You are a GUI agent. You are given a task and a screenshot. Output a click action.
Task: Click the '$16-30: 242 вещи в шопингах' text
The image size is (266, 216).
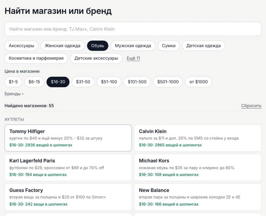click(x=38, y=204)
